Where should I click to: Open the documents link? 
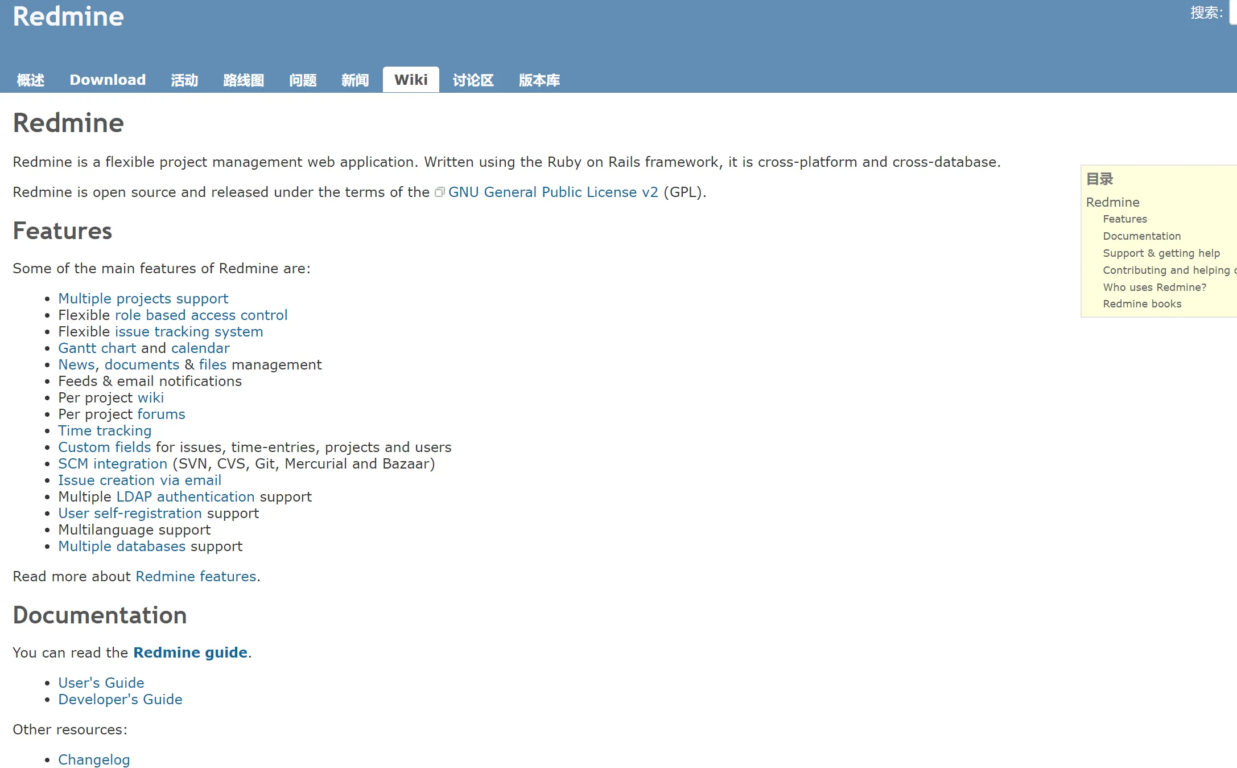(142, 365)
